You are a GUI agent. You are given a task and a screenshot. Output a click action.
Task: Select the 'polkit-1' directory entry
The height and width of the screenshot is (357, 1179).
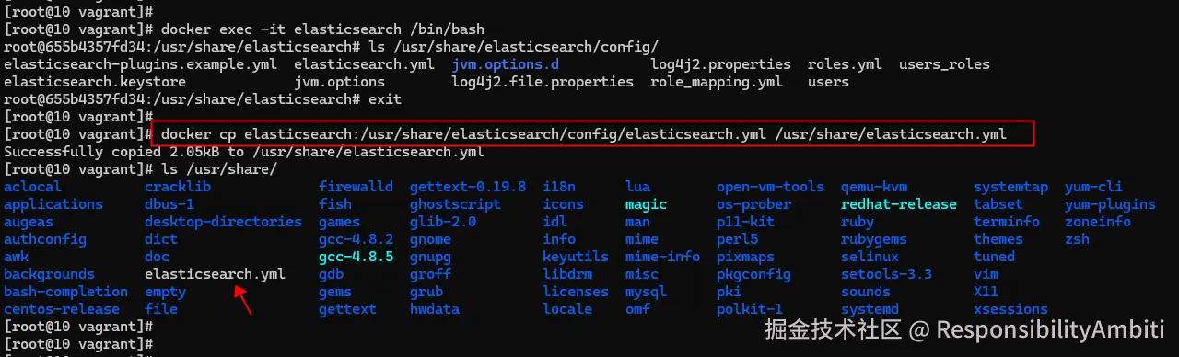click(x=750, y=309)
